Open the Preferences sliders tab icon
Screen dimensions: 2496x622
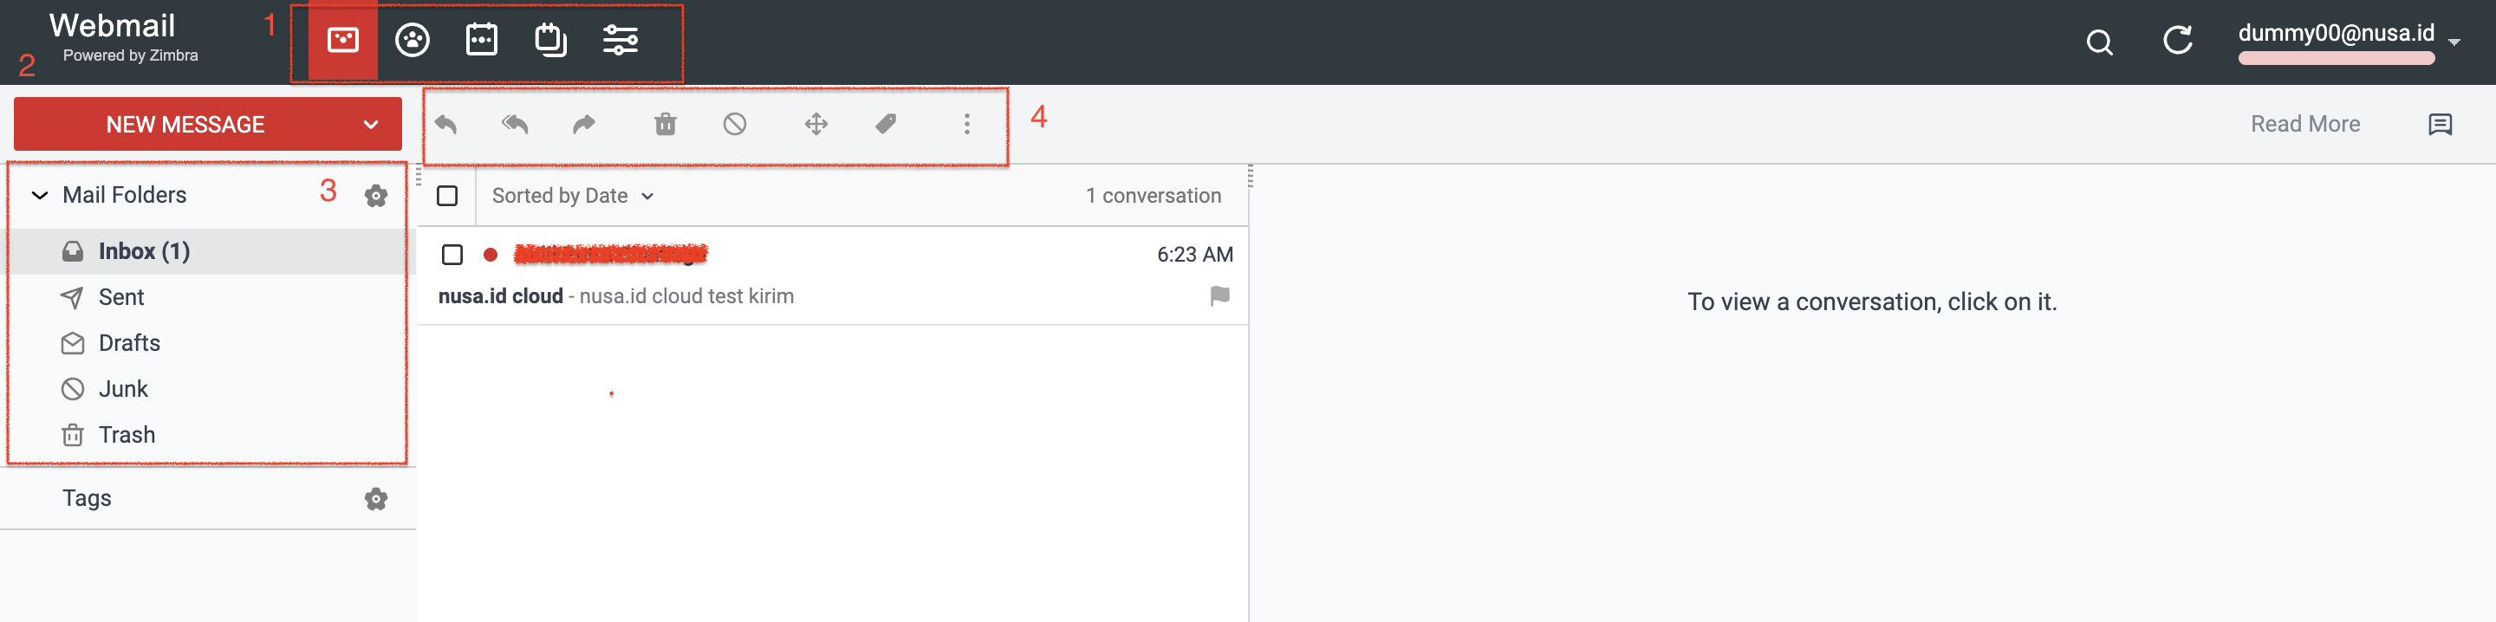click(621, 40)
